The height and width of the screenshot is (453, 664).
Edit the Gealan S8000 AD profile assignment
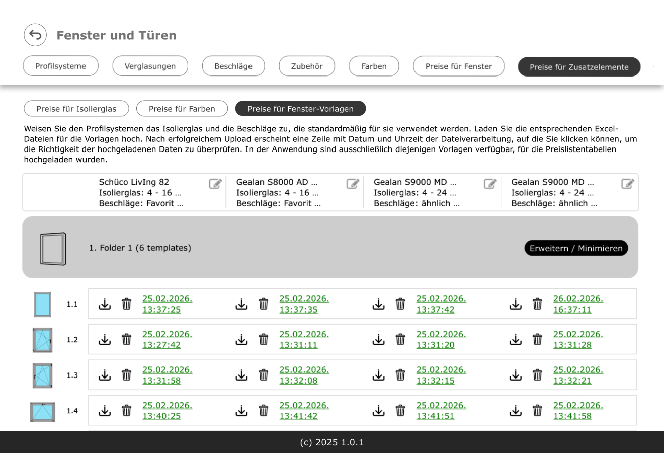(x=353, y=184)
